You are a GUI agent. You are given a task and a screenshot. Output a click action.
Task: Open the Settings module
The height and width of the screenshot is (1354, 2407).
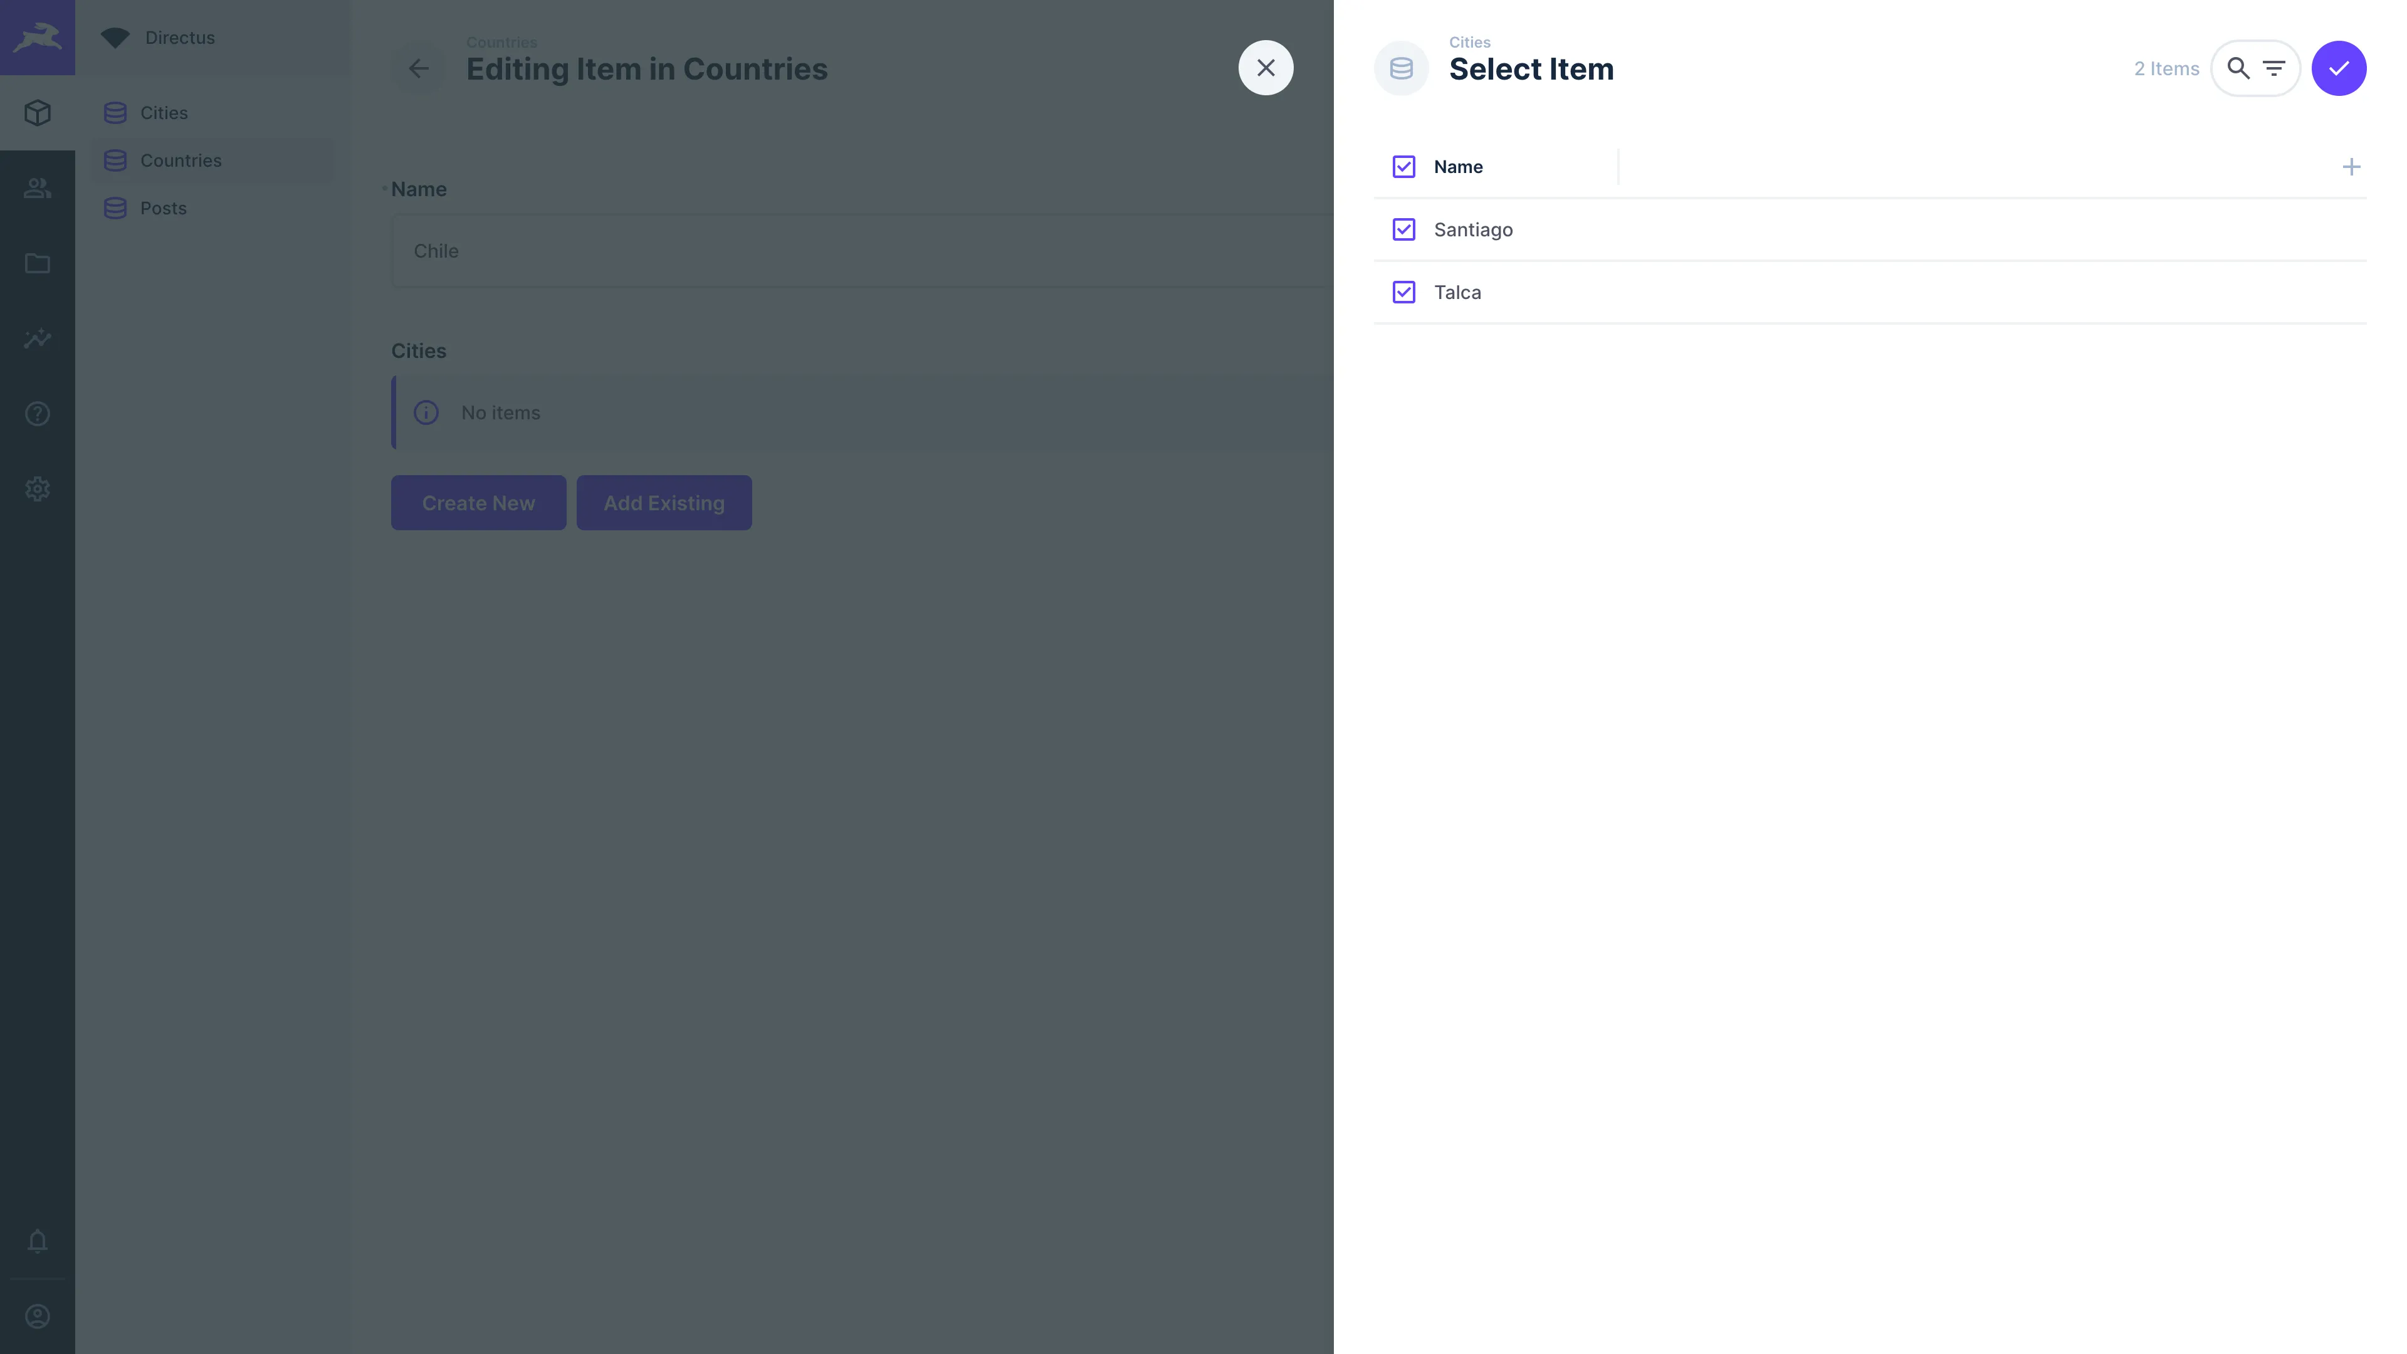click(38, 489)
